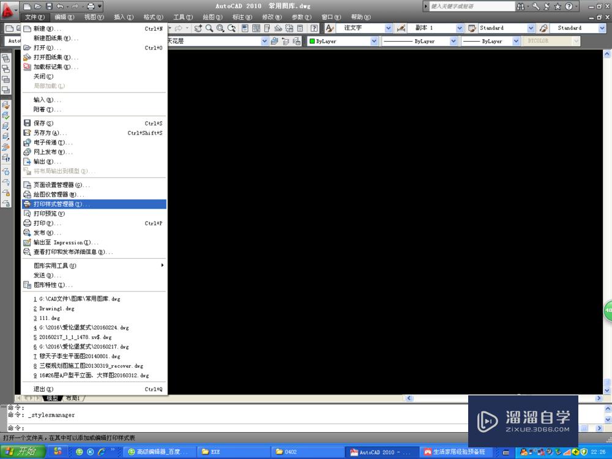The image size is (612, 459).
Task: Click the binoculars search icon in InfoCenter
Action: tap(521, 6)
